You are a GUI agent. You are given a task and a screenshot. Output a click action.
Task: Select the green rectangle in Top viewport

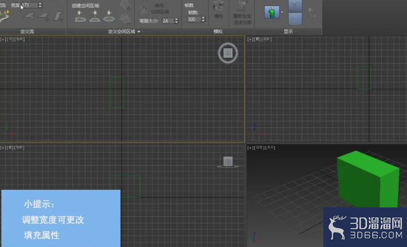click(x=117, y=93)
